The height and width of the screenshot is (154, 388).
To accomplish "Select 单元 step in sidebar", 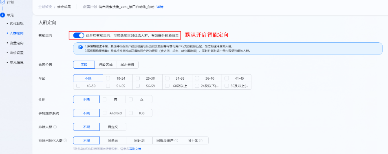I will [x=10, y=15].
